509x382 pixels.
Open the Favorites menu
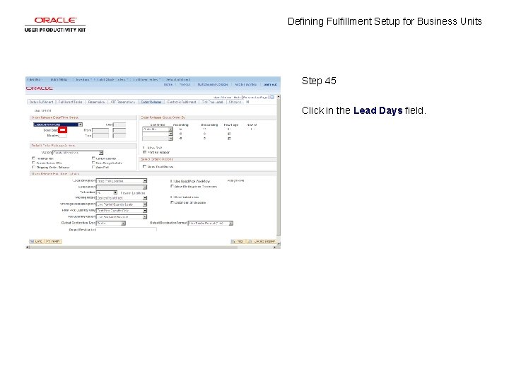(35, 79)
